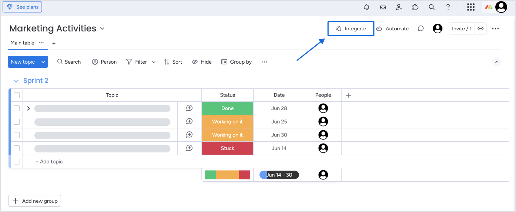Open the Group by menu
The image size is (516, 212).
point(237,62)
